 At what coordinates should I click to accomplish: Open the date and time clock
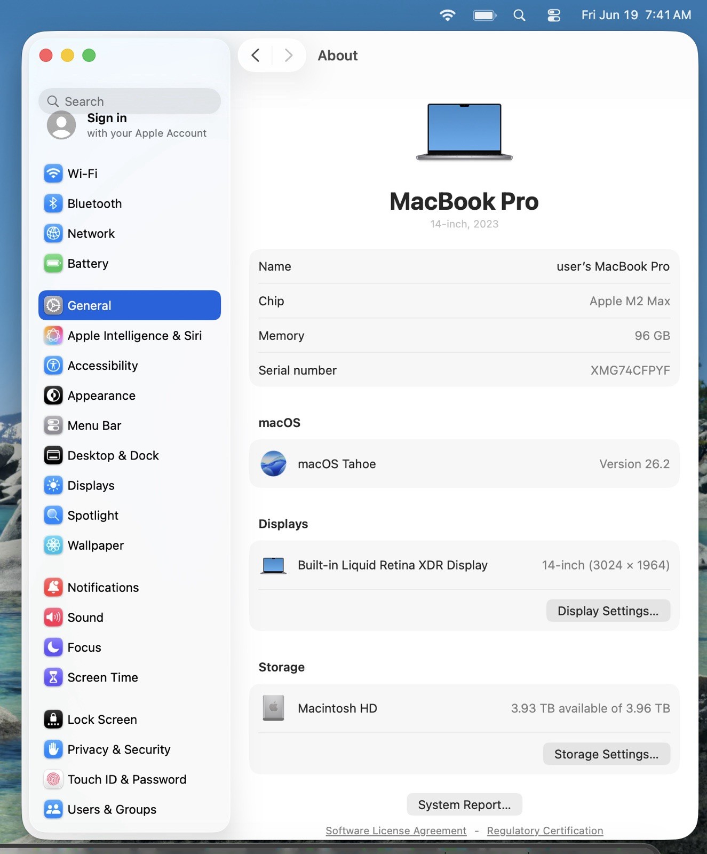coord(636,15)
